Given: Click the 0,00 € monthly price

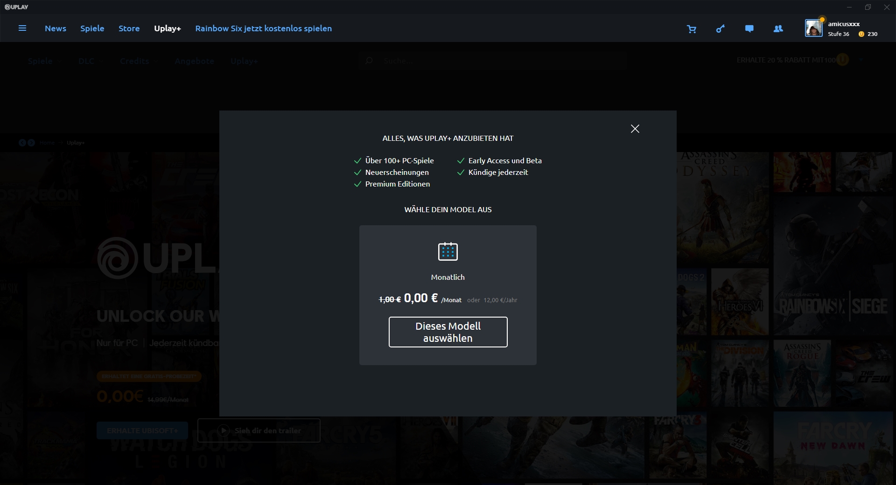Looking at the screenshot, I should (x=421, y=298).
